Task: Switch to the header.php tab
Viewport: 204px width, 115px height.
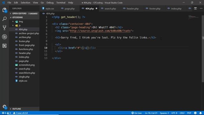Action: [x=133, y=9]
